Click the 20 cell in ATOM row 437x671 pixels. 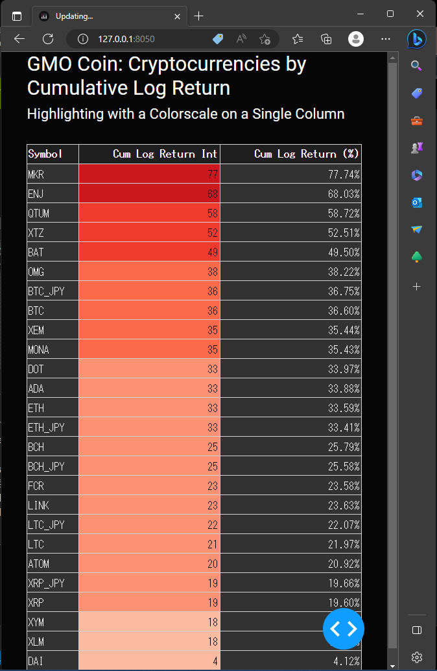149,563
